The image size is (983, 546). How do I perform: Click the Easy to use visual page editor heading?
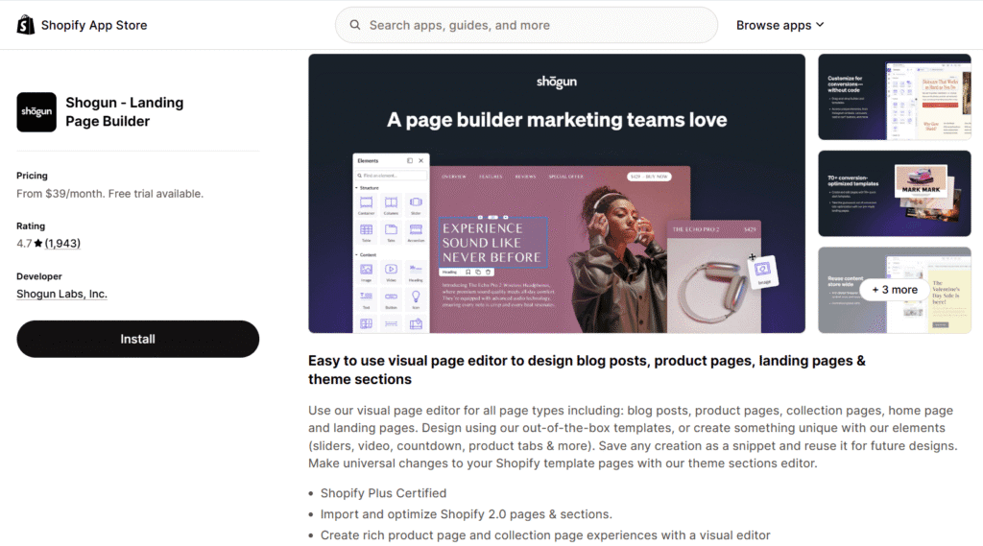(587, 369)
